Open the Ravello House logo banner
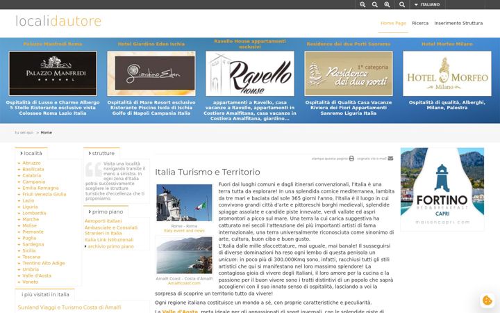The width and height of the screenshot is (500, 313). [250, 74]
